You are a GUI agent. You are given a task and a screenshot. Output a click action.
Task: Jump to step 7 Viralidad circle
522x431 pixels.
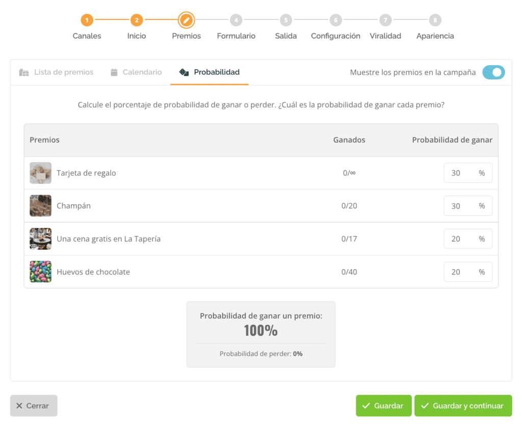[385, 20]
